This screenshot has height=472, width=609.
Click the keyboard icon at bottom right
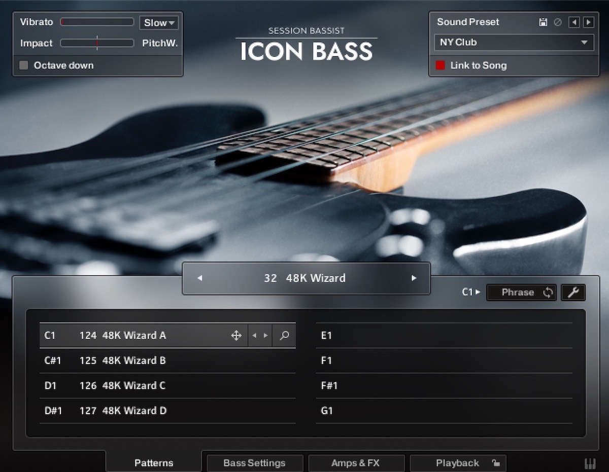[590, 463]
